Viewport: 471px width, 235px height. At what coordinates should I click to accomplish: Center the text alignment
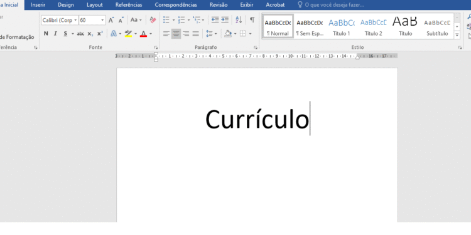176,34
